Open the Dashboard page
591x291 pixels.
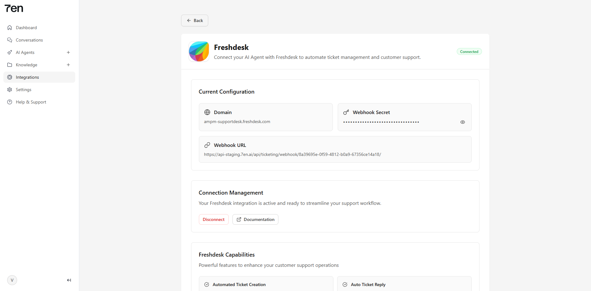tap(26, 28)
